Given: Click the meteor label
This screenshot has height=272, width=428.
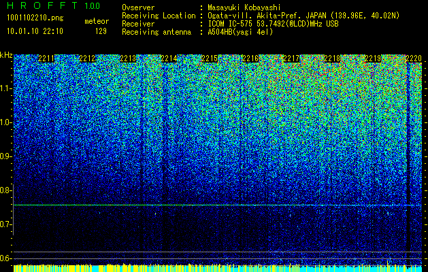Looking at the screenshot, I should [x=97, y=21].
